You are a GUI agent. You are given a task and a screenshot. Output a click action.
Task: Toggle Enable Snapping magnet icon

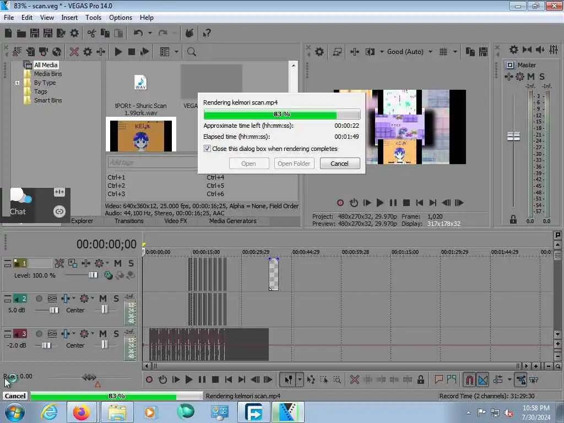coord(469,379)
